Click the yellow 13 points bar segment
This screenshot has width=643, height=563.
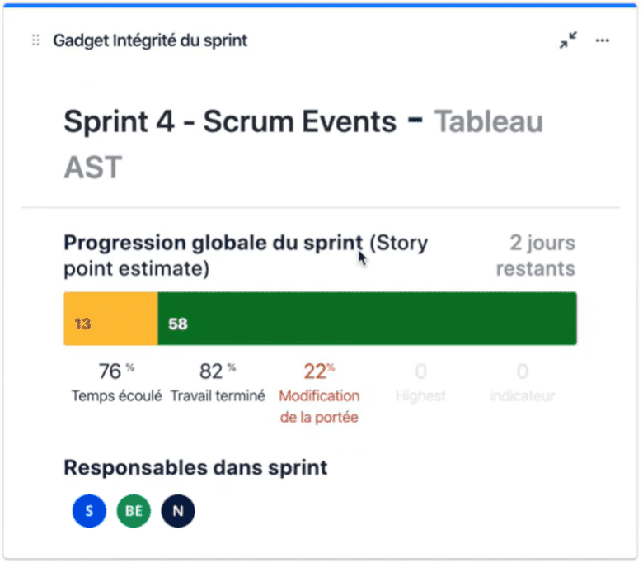click(x=110, y=319)
